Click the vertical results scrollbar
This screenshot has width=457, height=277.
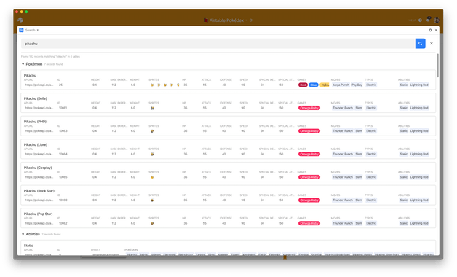click(438, 66)
